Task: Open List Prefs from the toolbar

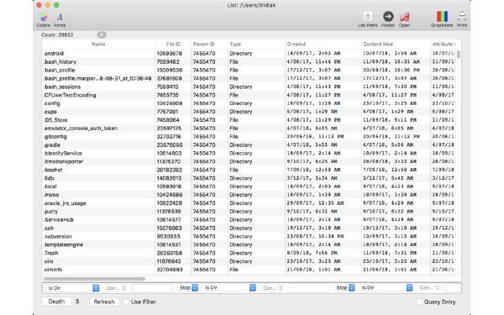Action: pos(368,19)
